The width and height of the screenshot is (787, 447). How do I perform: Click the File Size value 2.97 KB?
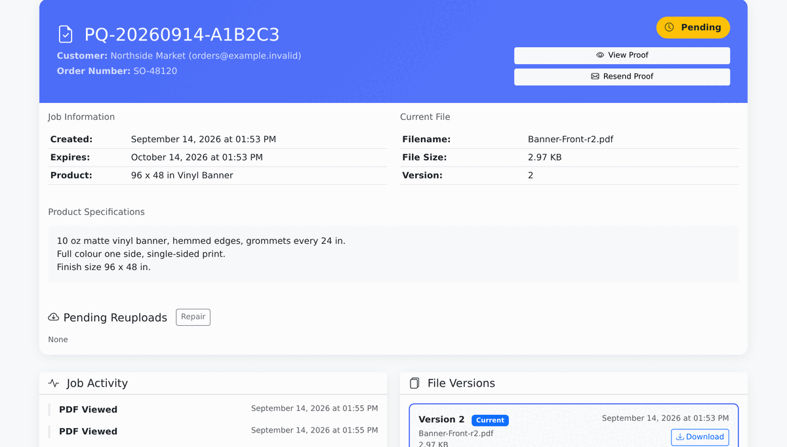tap(544, 157)
